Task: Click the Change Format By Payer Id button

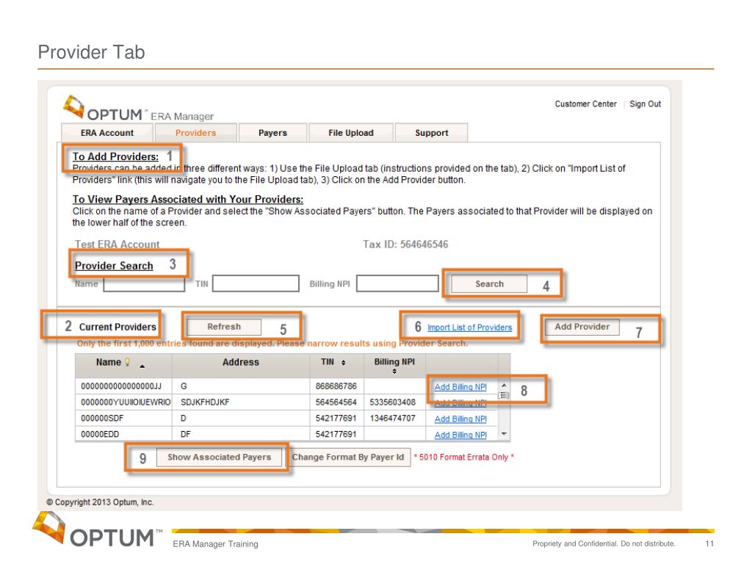Action: pyautogui.click(x=348, y=458)
